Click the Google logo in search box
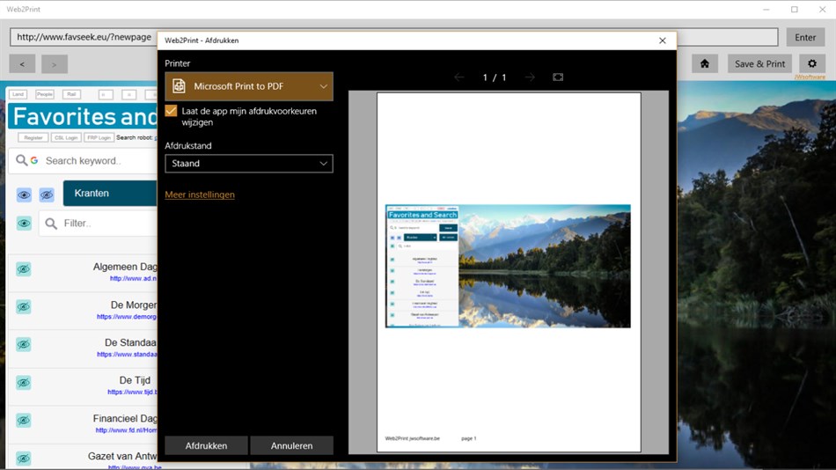The image size is (836, 470). click(x=34, y=160)
